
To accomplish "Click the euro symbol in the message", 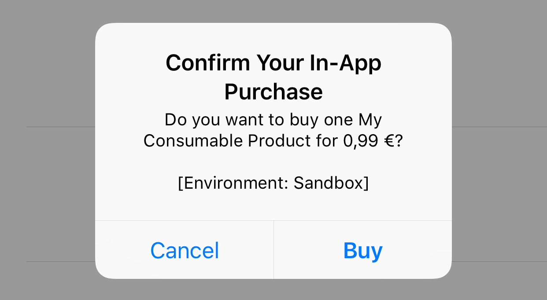I will 388,141.
